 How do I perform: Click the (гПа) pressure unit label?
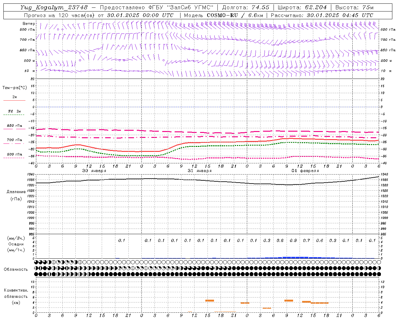pos(16,199)
